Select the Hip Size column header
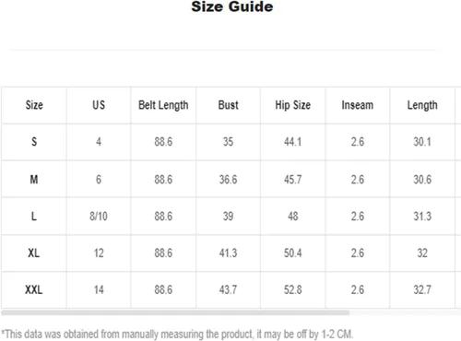 tap(293, 105)
